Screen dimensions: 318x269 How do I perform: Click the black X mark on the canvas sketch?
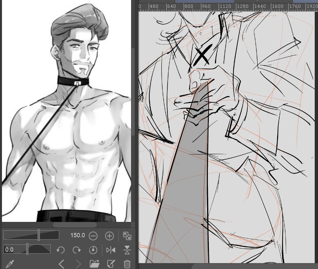pos(203,55)
